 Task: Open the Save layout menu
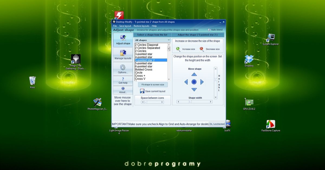[125, 26]
